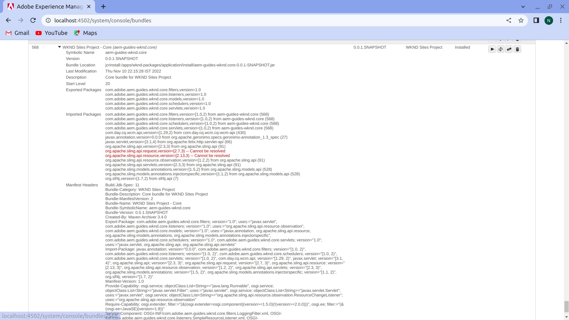This screenshot has width=569, height=320.
Task: Open a new browser tab
Action: pos(103,7)
